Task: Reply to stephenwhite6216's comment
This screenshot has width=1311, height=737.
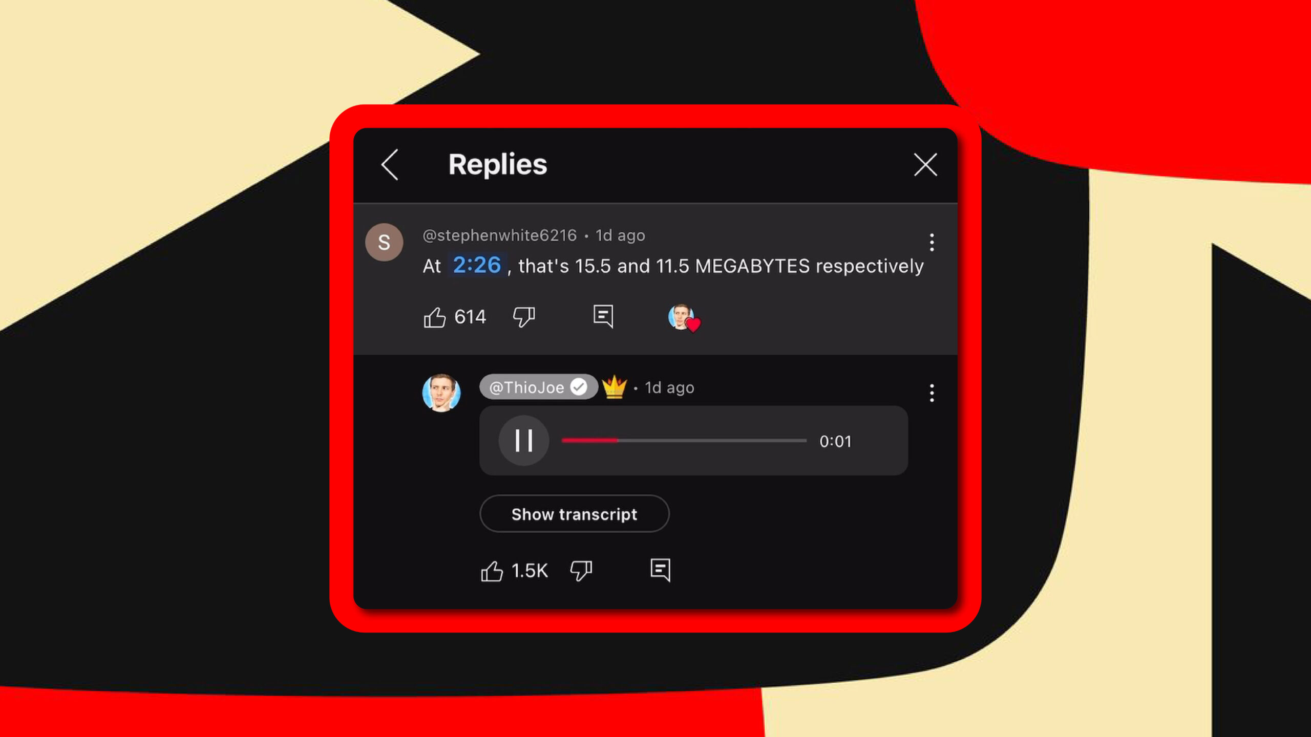Action: click(x=603, y=316)
